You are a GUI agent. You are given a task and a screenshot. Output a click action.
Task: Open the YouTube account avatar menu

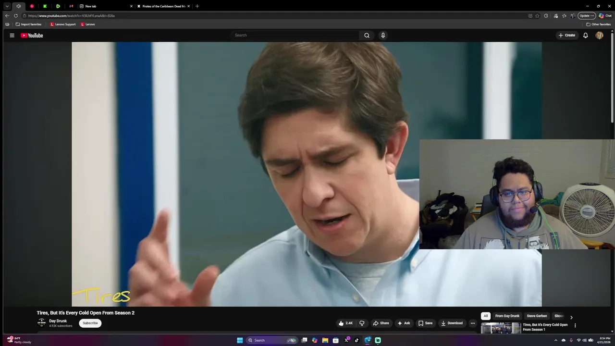coord(599,35)
